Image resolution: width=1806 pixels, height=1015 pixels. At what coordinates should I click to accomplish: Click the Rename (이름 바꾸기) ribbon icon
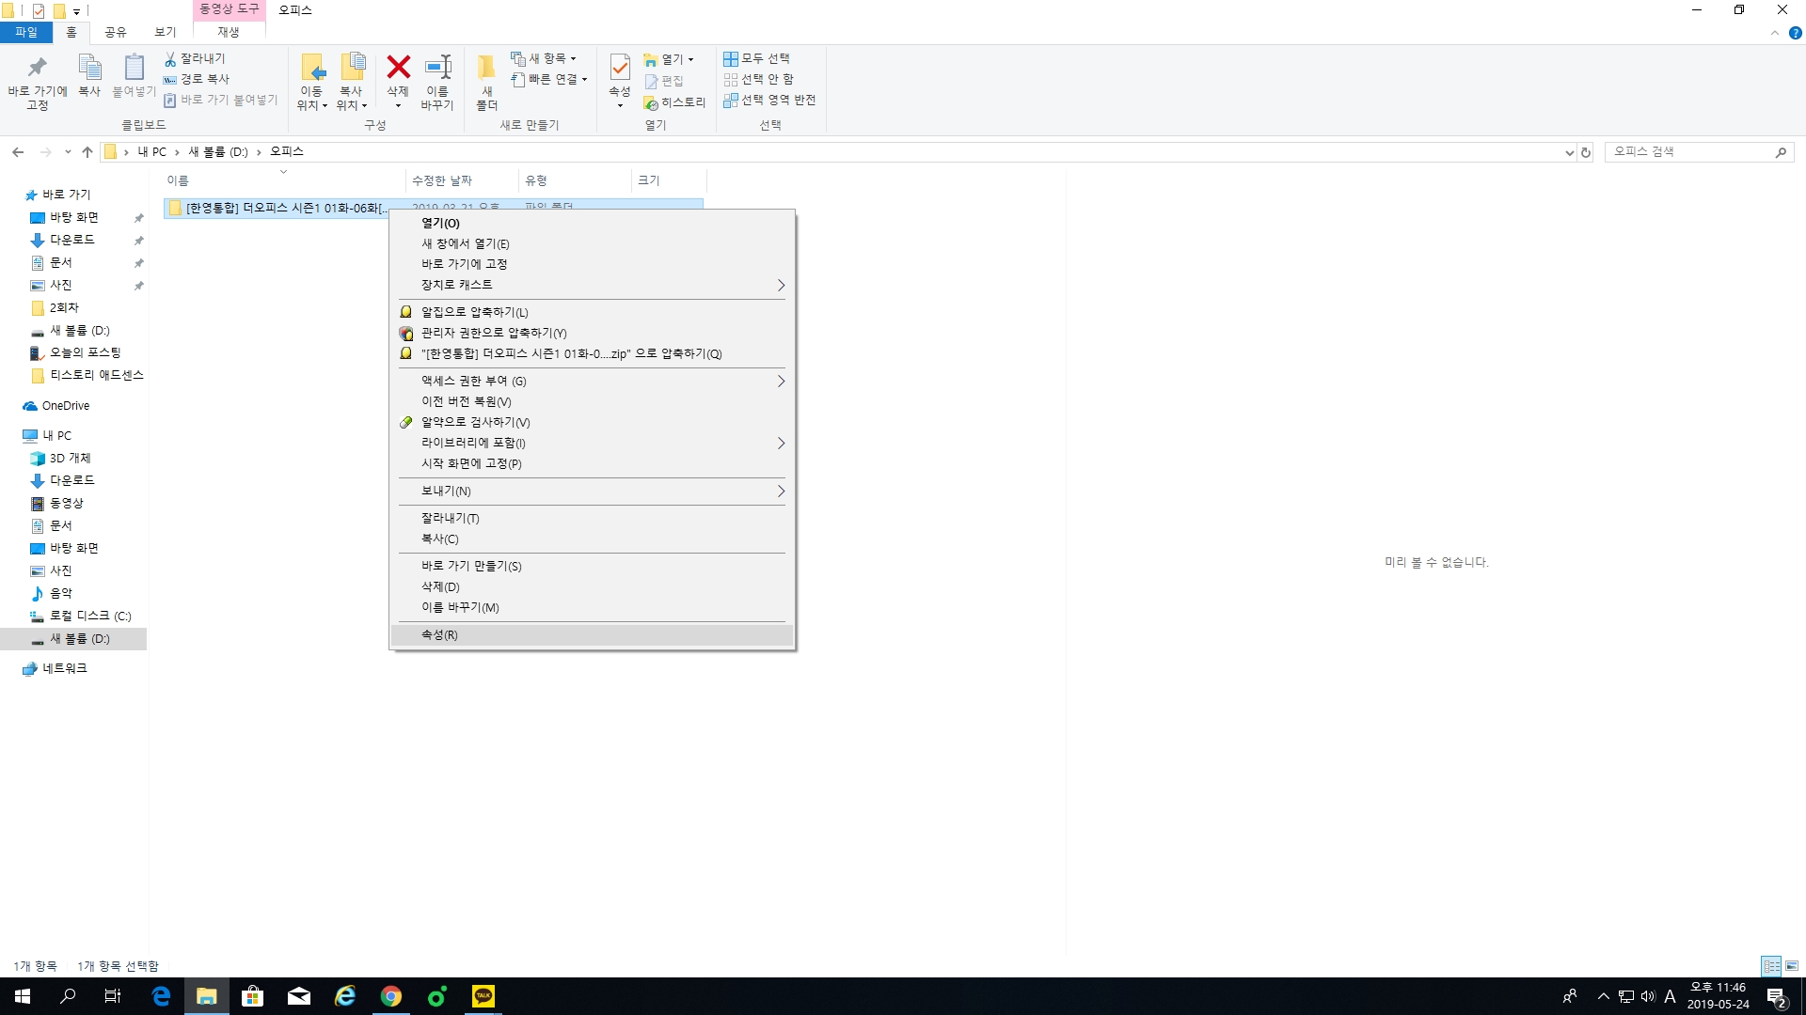click(437, 69)
